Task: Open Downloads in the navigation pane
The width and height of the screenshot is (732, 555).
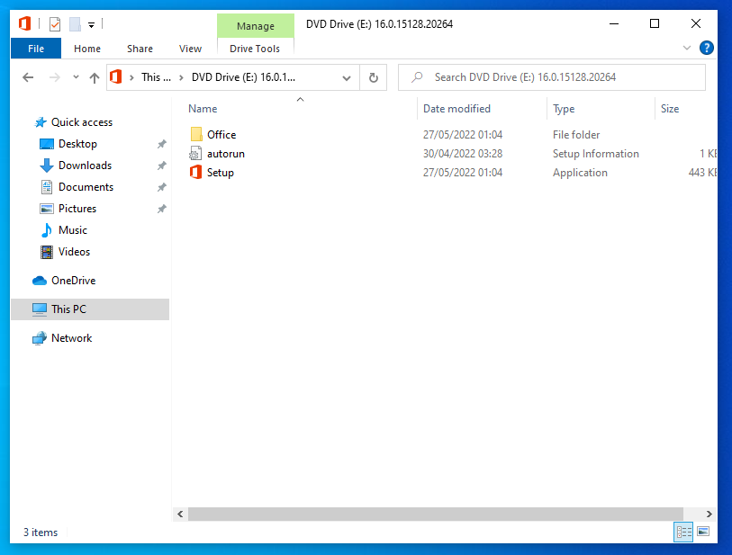Action: click(85, 166)
